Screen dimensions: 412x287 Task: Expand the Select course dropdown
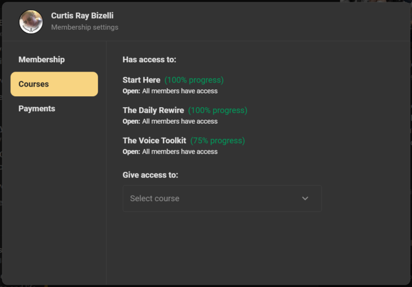(221, 198)
